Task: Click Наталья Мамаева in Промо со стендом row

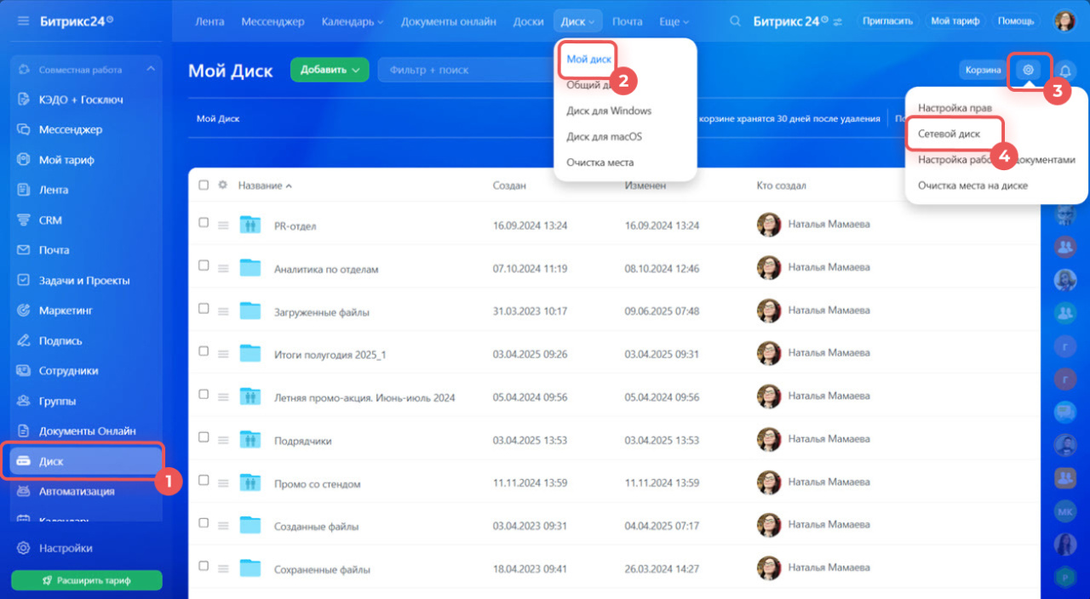Action: [x=829, y=482]
